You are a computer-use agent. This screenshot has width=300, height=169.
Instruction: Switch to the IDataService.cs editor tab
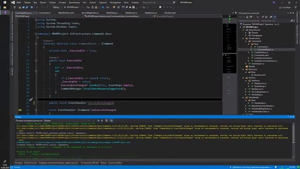click(x=151, y=13)
